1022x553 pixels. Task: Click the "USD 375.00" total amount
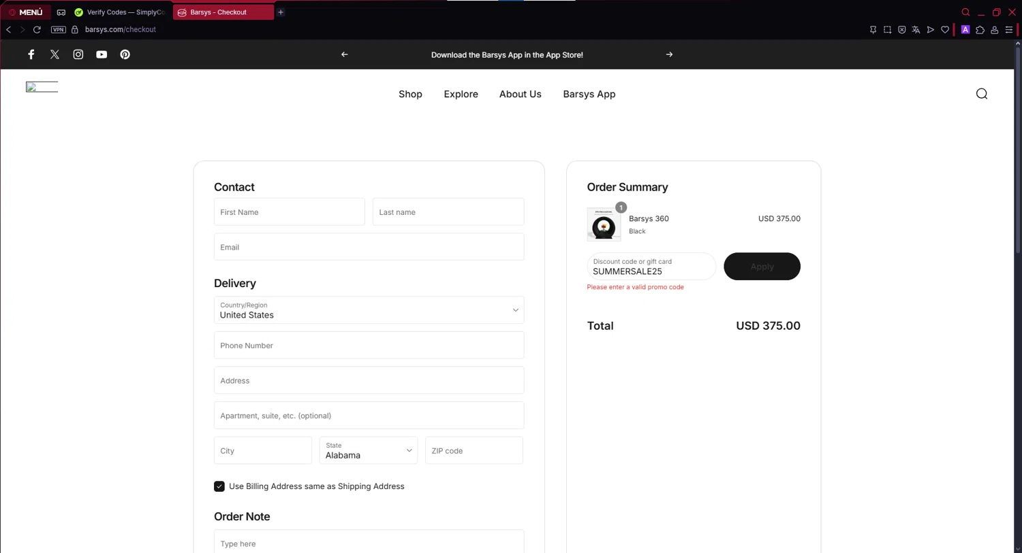pos(768,326)
